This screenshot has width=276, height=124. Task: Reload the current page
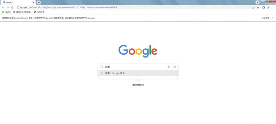click(12, 7)
